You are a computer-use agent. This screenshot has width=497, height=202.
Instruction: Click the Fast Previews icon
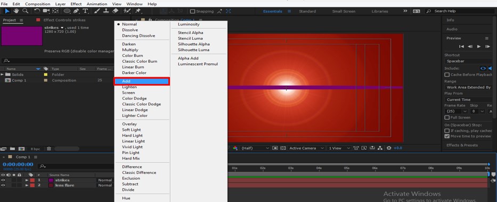(x=364, y=148)
